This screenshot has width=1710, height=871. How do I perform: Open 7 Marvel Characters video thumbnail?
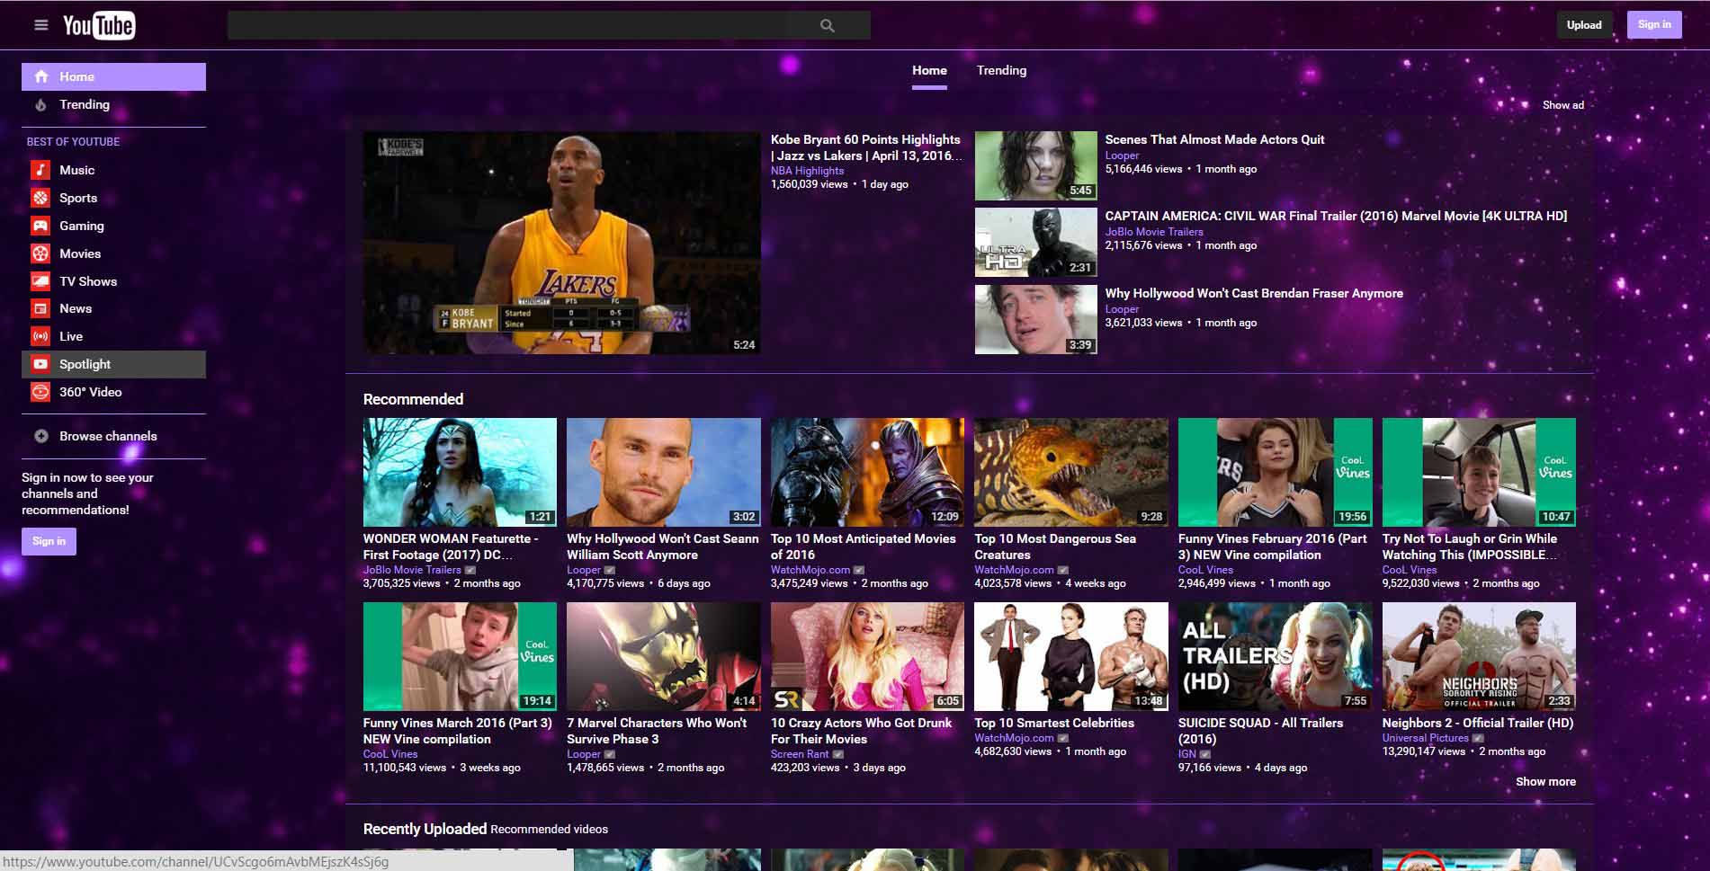663,656
